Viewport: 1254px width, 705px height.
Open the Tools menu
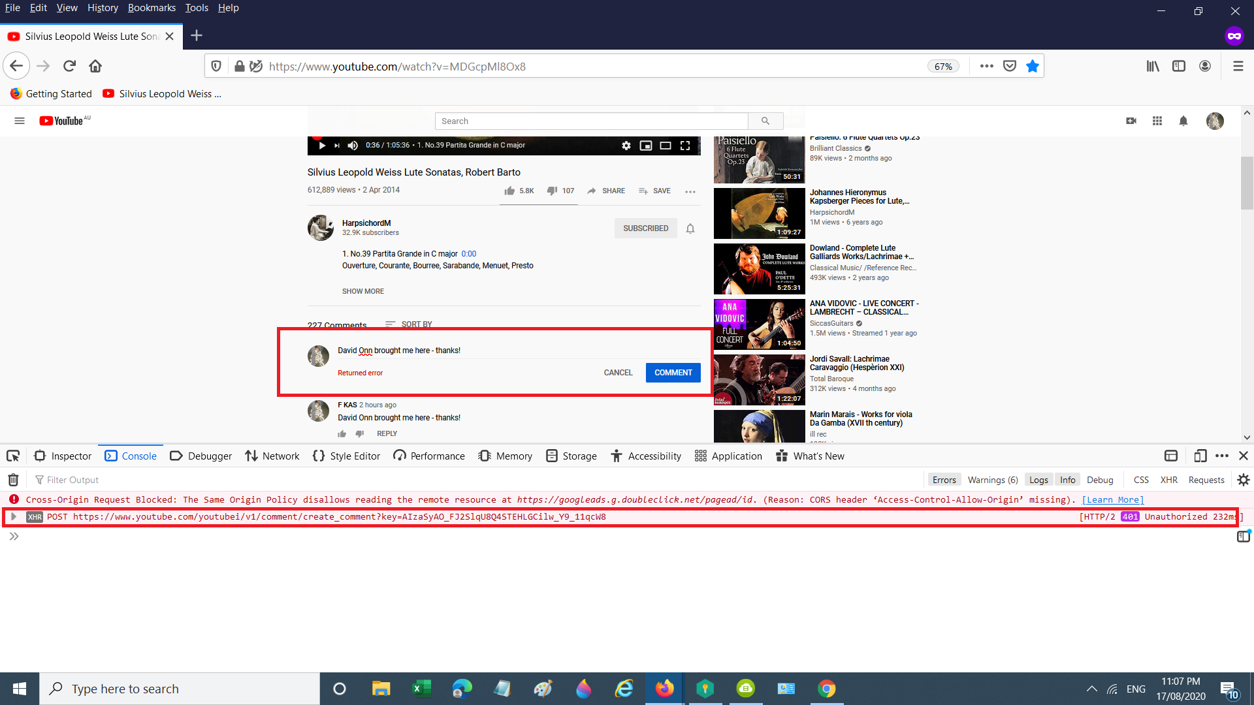pyautogui.click(x=197, y=8)
